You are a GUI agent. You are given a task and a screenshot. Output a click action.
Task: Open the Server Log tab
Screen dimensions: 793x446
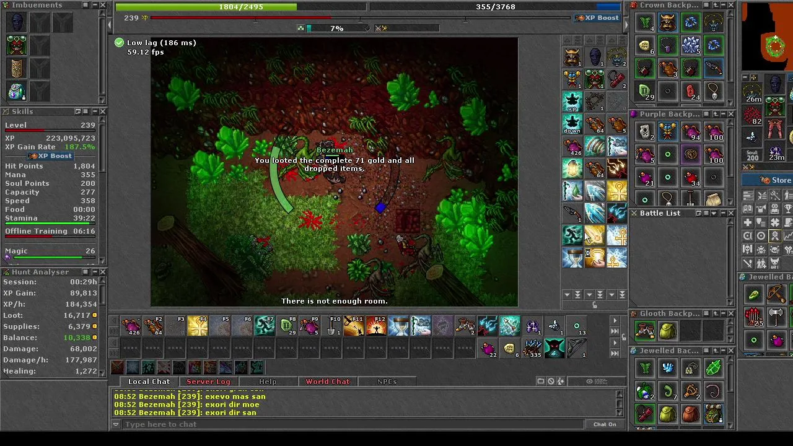[208, 382]
